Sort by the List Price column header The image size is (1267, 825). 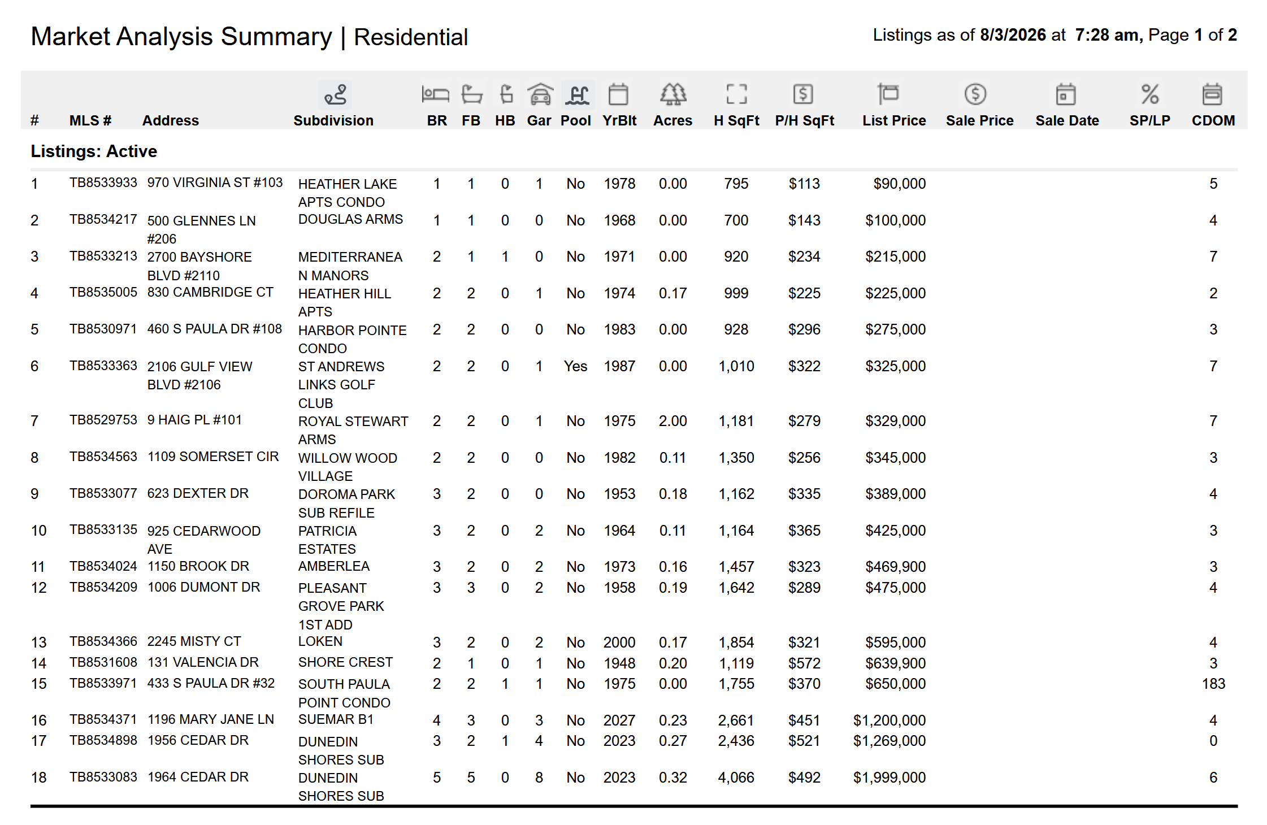(894, 120)
